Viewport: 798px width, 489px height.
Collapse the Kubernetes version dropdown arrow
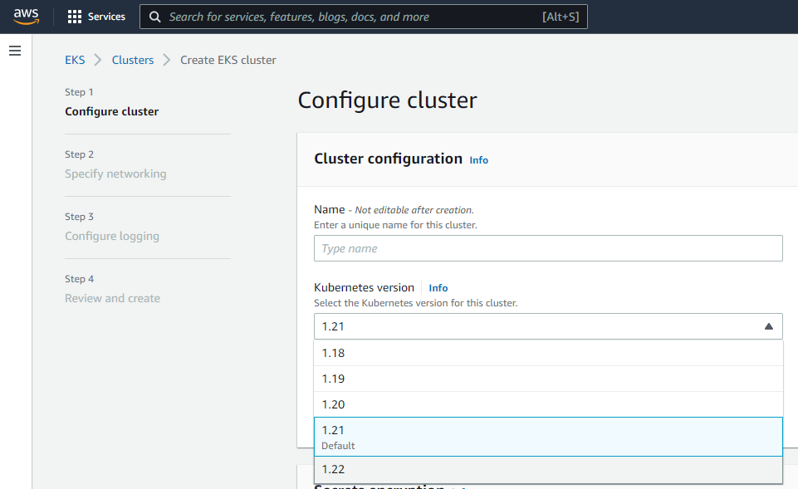tap(768, 326)
